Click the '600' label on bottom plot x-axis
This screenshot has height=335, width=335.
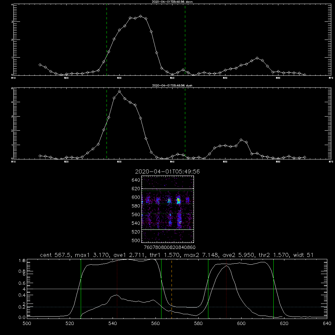click(x=241, y=324)
